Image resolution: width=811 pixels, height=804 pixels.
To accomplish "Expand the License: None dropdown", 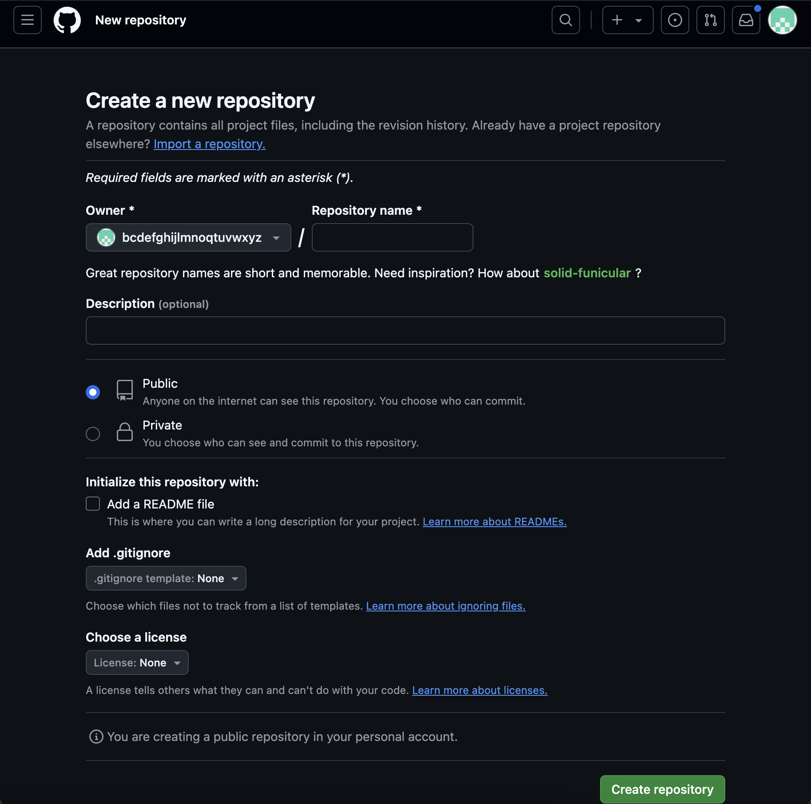I will click(x=137, y=662).
